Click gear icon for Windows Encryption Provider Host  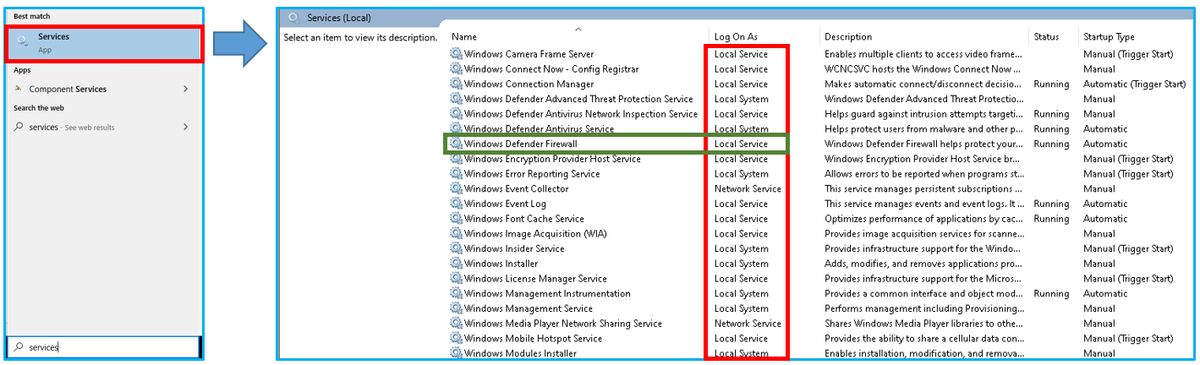(457, 159)
